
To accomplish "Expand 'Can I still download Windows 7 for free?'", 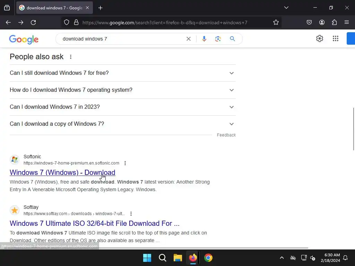I will pos(123,73).
